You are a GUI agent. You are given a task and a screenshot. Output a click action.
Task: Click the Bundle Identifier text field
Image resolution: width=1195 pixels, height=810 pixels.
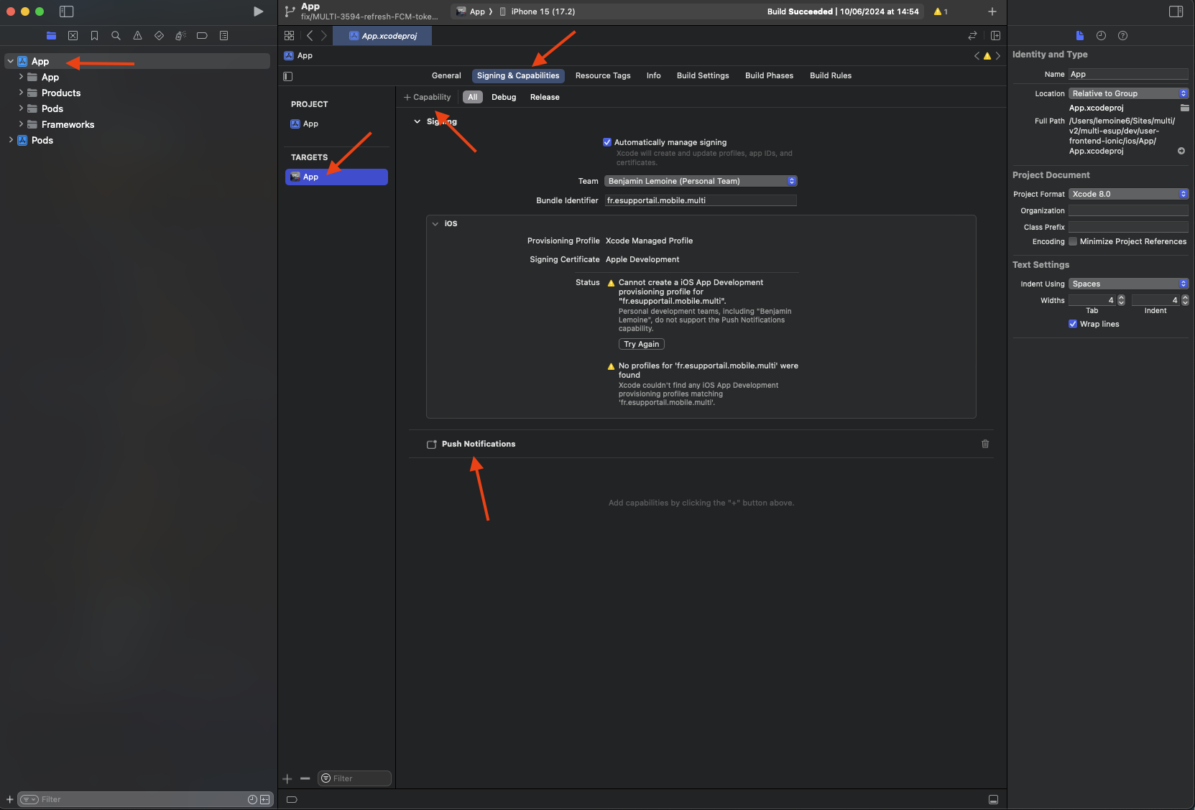coord(701,200)
